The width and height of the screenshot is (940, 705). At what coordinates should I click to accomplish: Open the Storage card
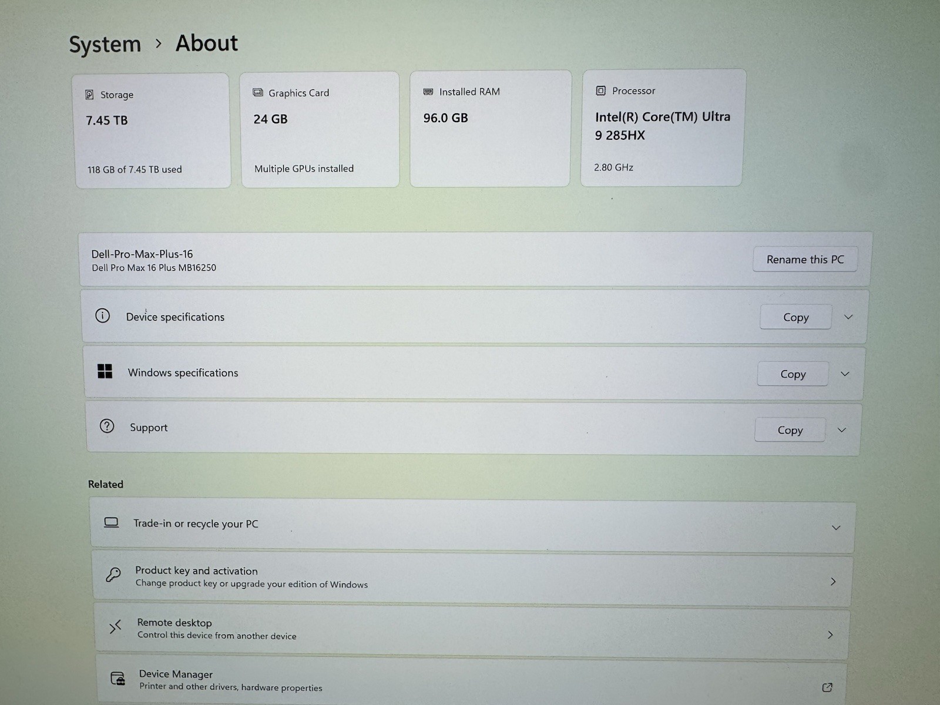(x=152, y=130)
